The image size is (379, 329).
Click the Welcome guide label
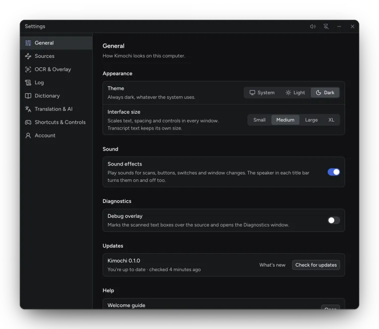click(x=126, y=306)
